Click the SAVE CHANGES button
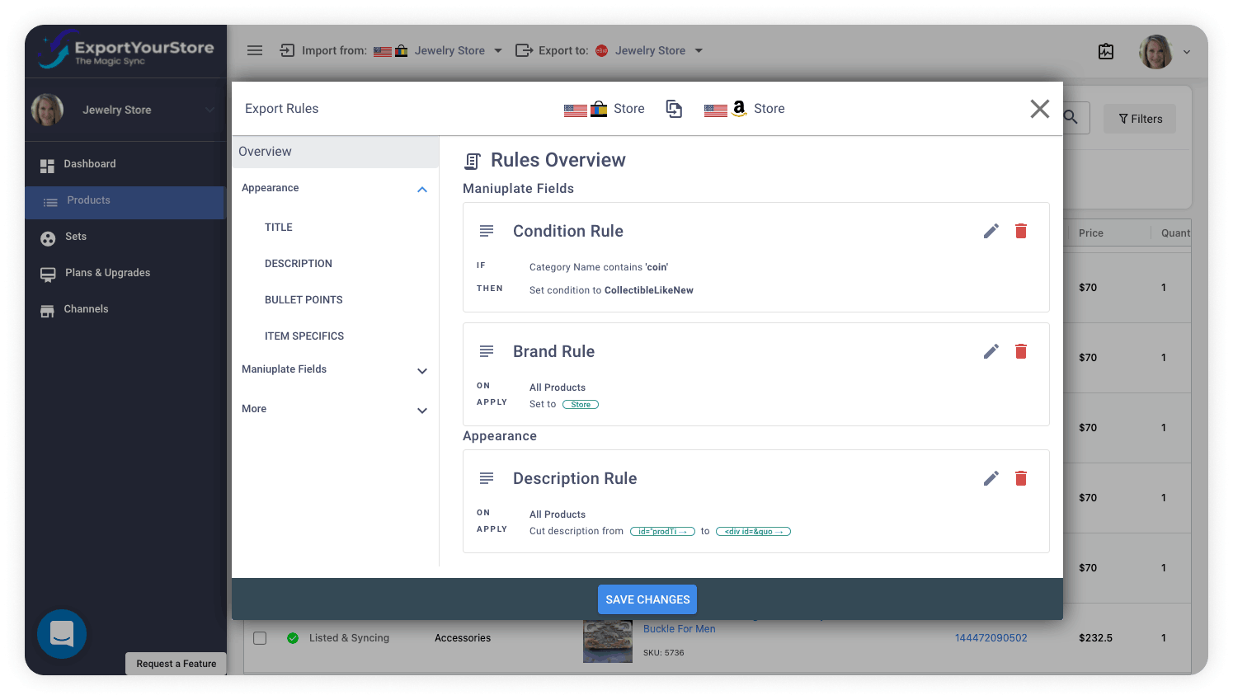Viewport: 1233px width, 700px height. pyautogui.click(x=647, y=599)
